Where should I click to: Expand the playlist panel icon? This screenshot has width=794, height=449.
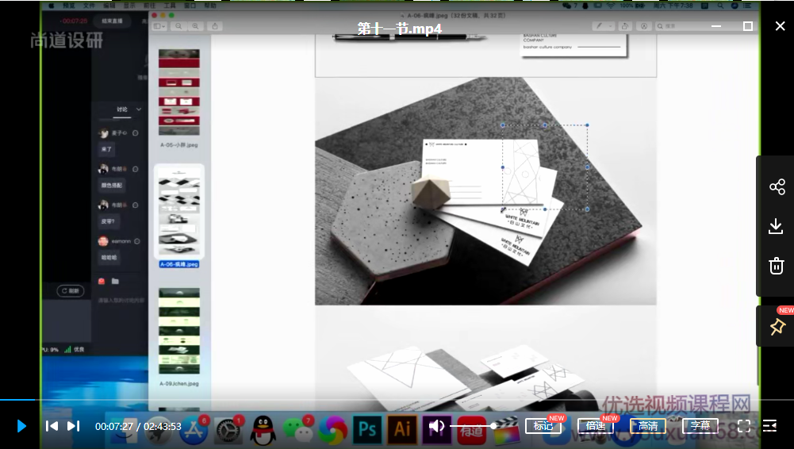click(769, 426)
